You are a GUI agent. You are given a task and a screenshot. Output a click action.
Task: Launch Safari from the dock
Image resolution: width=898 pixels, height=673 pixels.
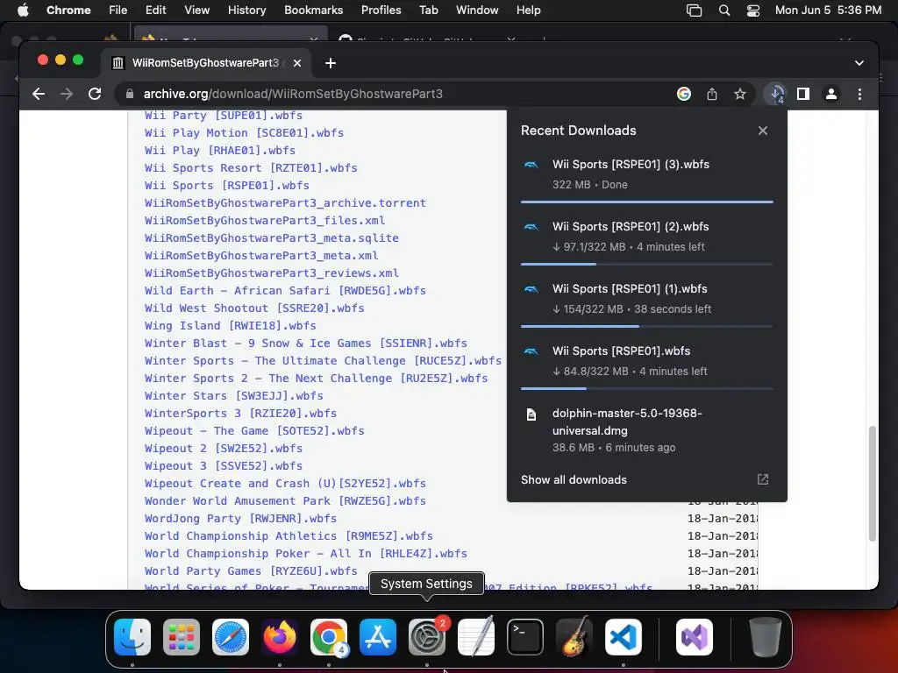(231, 637)
